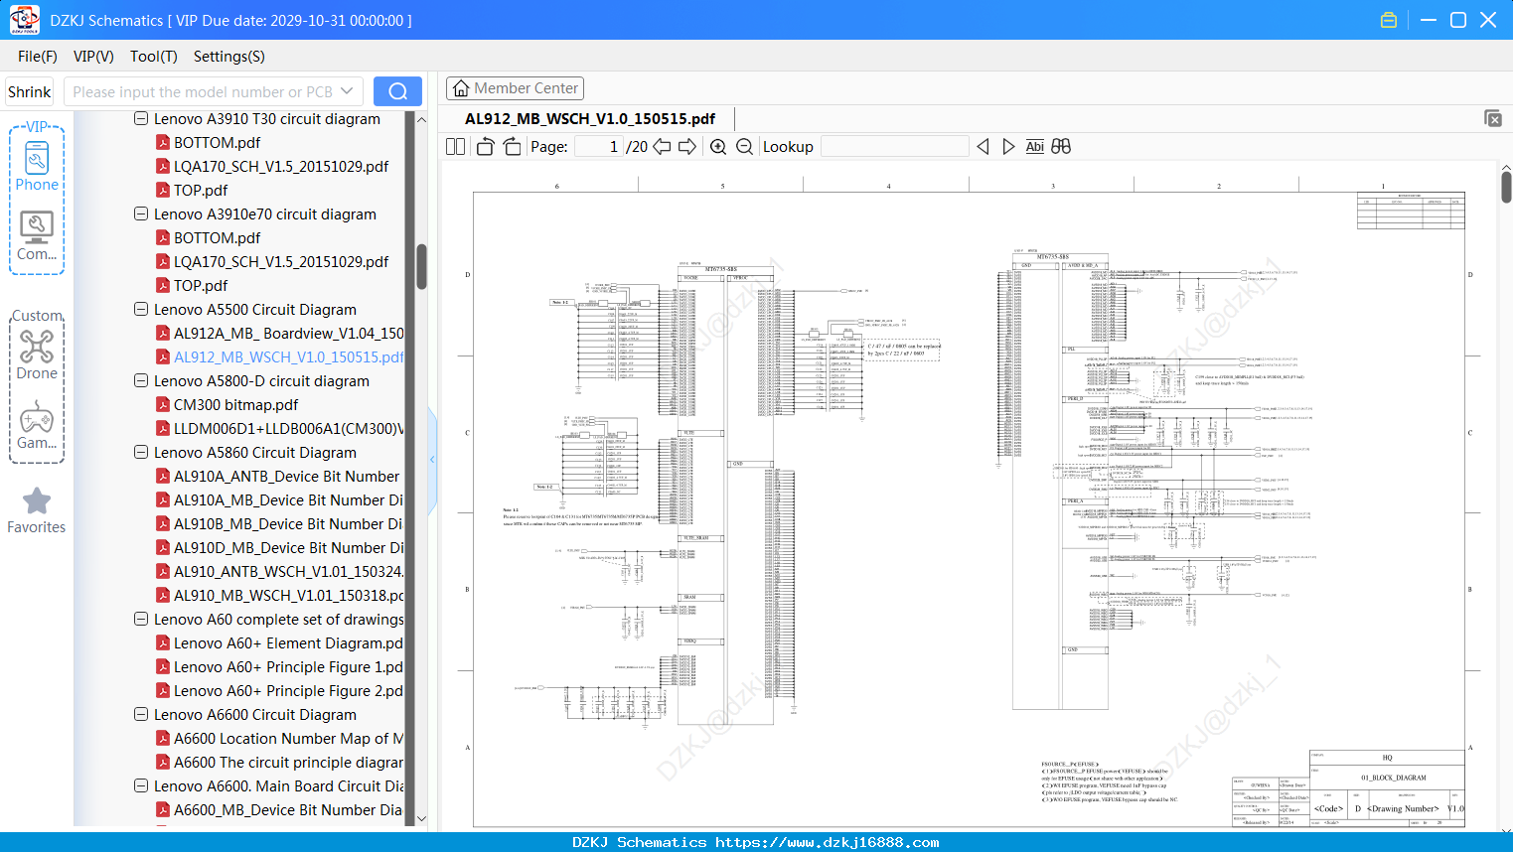Viewport: 1513px width, 852px height.
Task: Collapse the left panel splitter handle
Action: (x=432, y=459)
